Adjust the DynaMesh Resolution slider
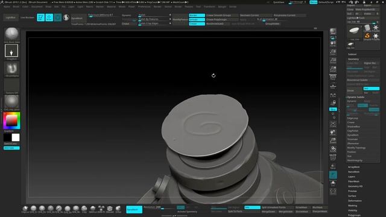Viewport: 386px width, 217px height. (x=159, y=207)
